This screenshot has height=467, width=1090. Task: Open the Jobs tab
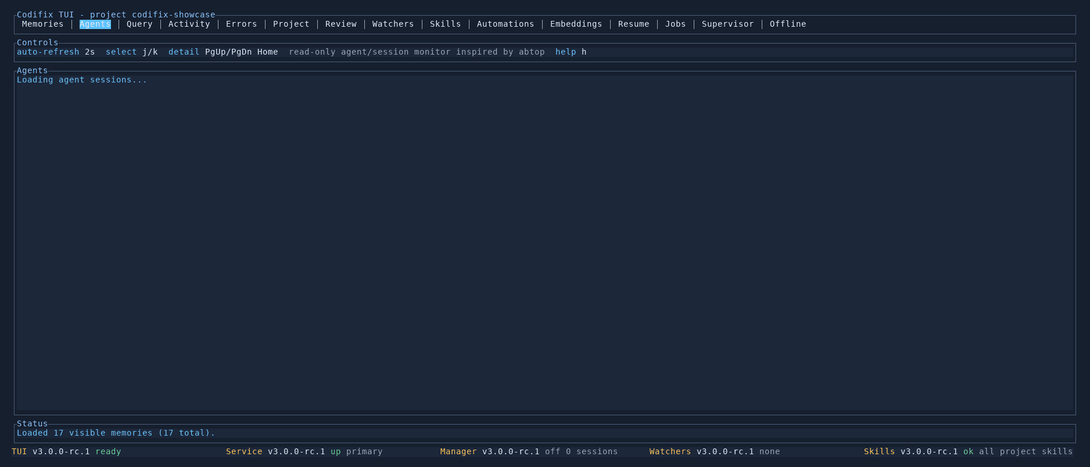tap(676, 24)
